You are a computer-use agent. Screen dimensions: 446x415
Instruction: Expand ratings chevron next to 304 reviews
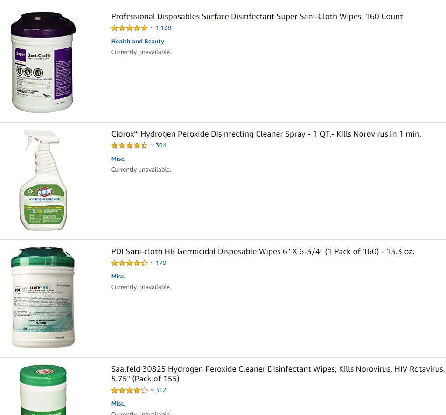click(x=152, y=145)
